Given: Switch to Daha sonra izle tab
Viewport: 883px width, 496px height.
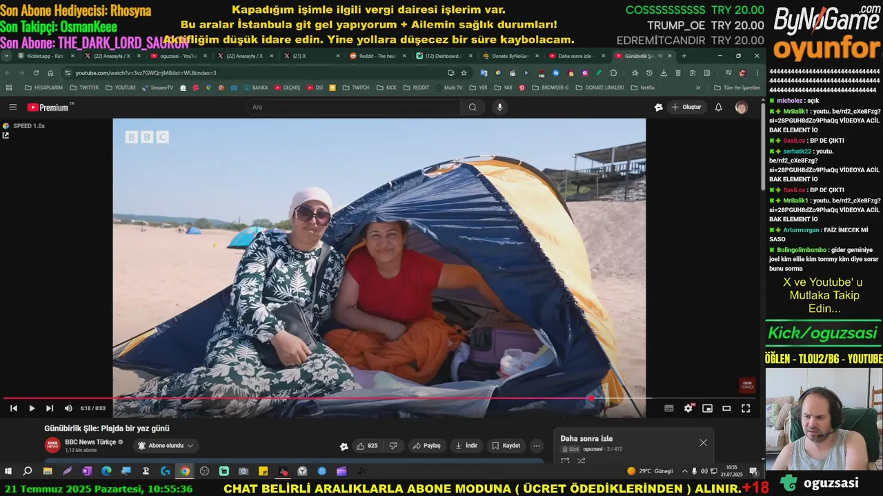Looking at the screenshot, I should tap(577, 56).
